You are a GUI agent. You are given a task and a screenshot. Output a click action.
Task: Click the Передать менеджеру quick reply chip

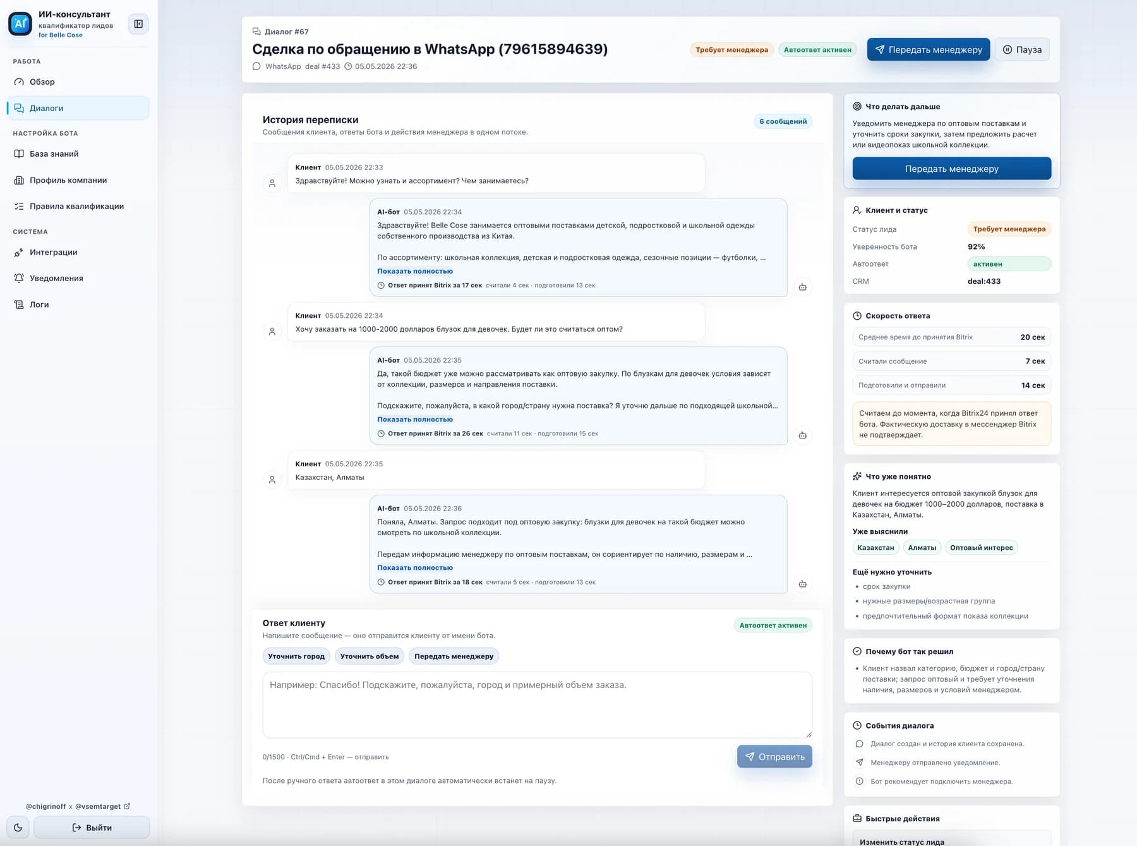click(x=454, y=656)
